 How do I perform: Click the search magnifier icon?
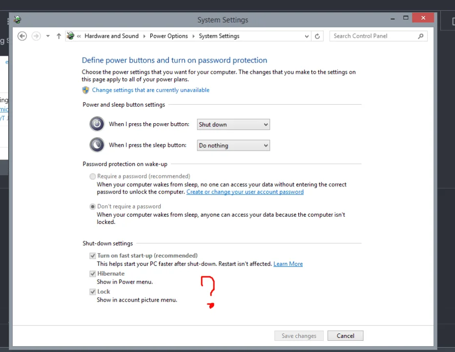pyautogui.click(x=421, y=36)
